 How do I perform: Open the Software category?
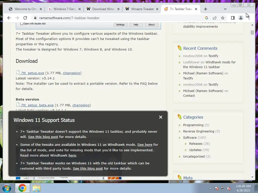(x=190, y=137)
